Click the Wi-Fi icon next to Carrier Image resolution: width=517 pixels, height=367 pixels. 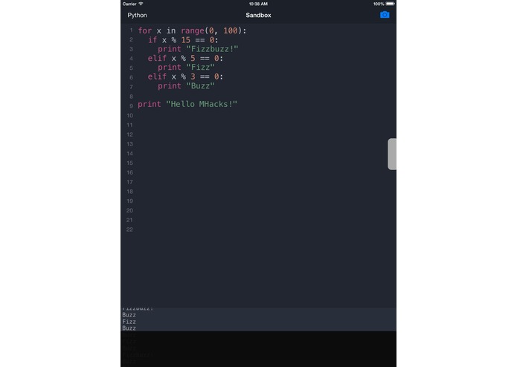click(141, 4)
